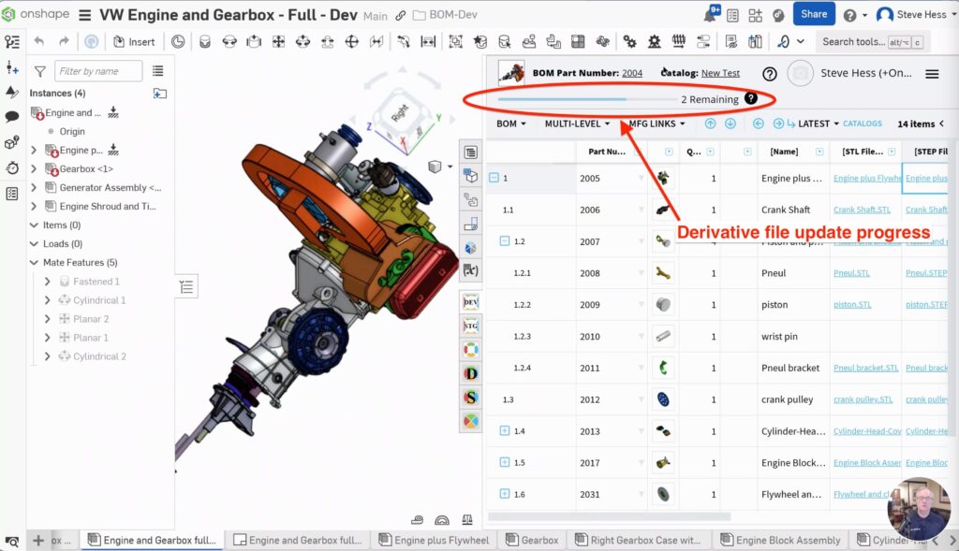The image size is (959, 551).
Task: Select the Planar mate tool
Action: (x=278, y=41)
